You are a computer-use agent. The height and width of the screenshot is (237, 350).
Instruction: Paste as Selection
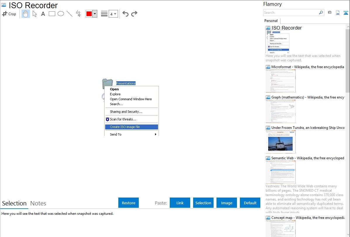(x=203, y=203)
